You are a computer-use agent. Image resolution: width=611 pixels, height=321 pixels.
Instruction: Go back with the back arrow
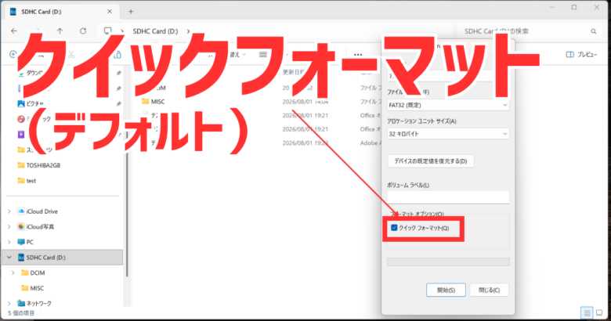[14, 31]
